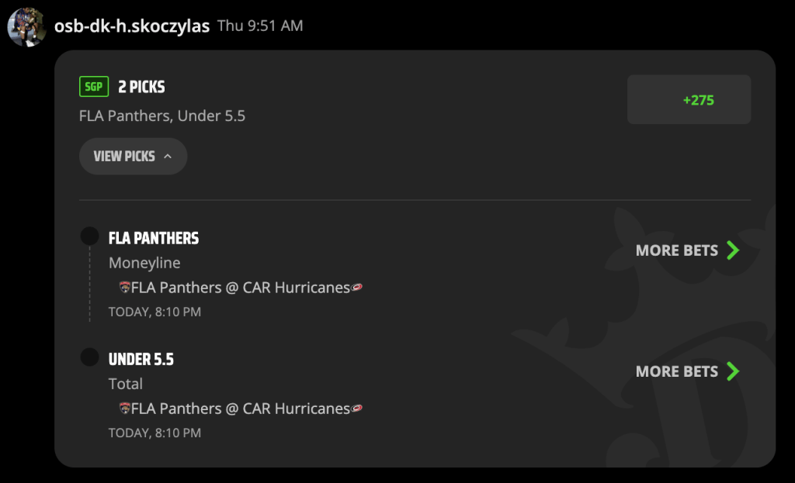Click Panthers logo in the total matchup
This screenshot has height=483, width=795.
click(x=125, y=408)
